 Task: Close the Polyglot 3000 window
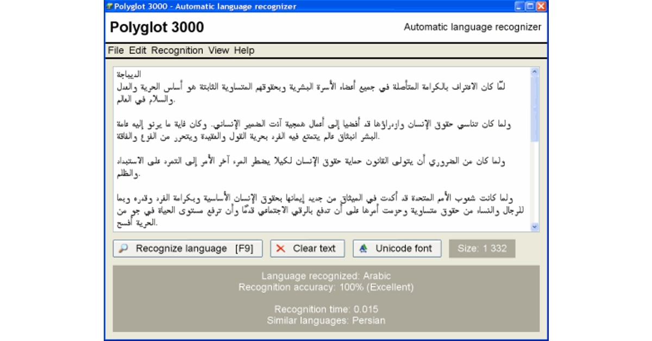tap(541, 7)
